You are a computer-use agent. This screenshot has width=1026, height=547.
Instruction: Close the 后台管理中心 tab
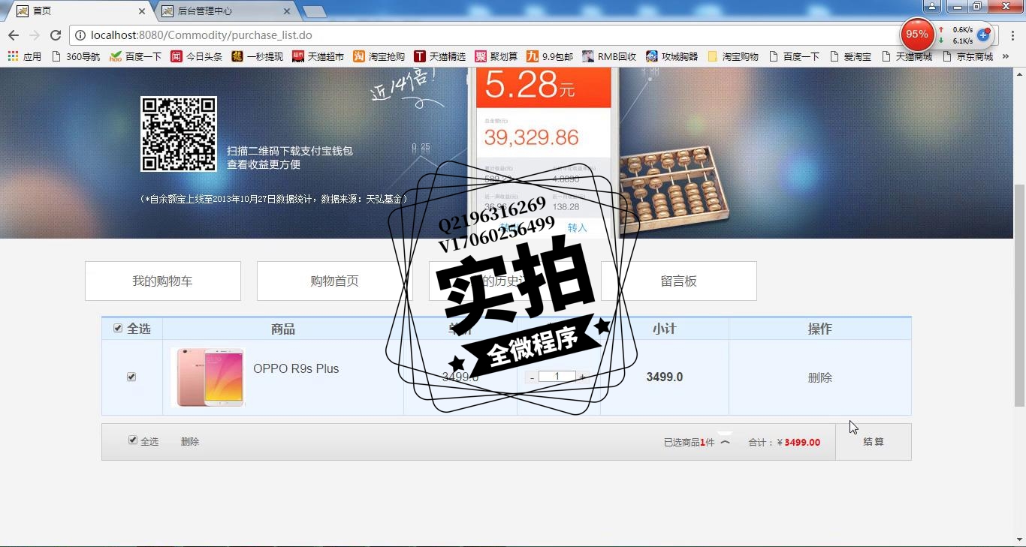[x=287, y=11]
